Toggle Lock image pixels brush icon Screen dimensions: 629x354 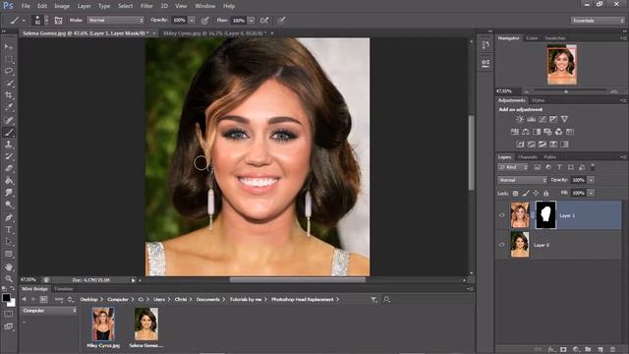526,193
